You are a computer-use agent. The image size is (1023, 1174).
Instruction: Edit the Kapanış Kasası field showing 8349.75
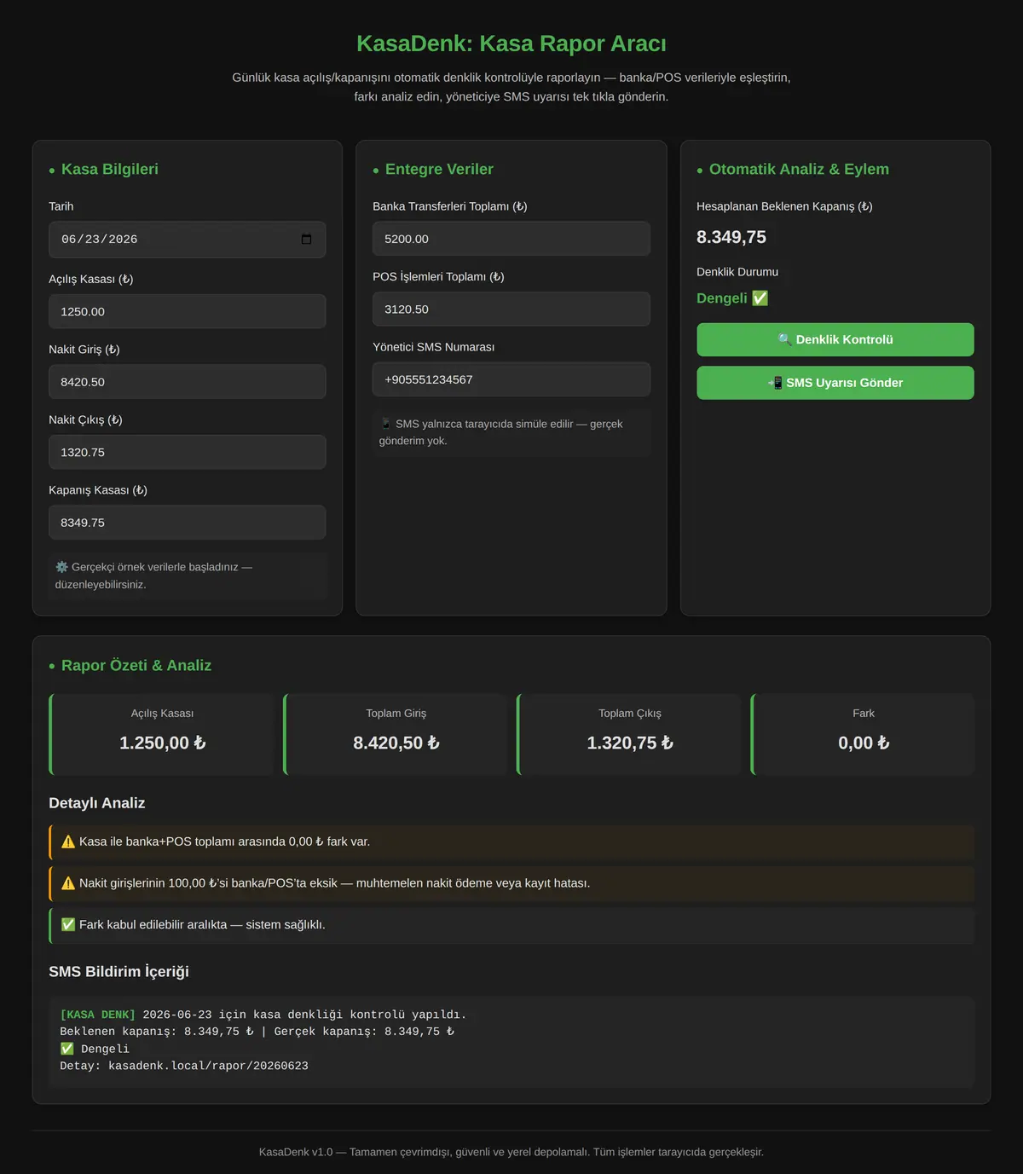pos(188,523)
